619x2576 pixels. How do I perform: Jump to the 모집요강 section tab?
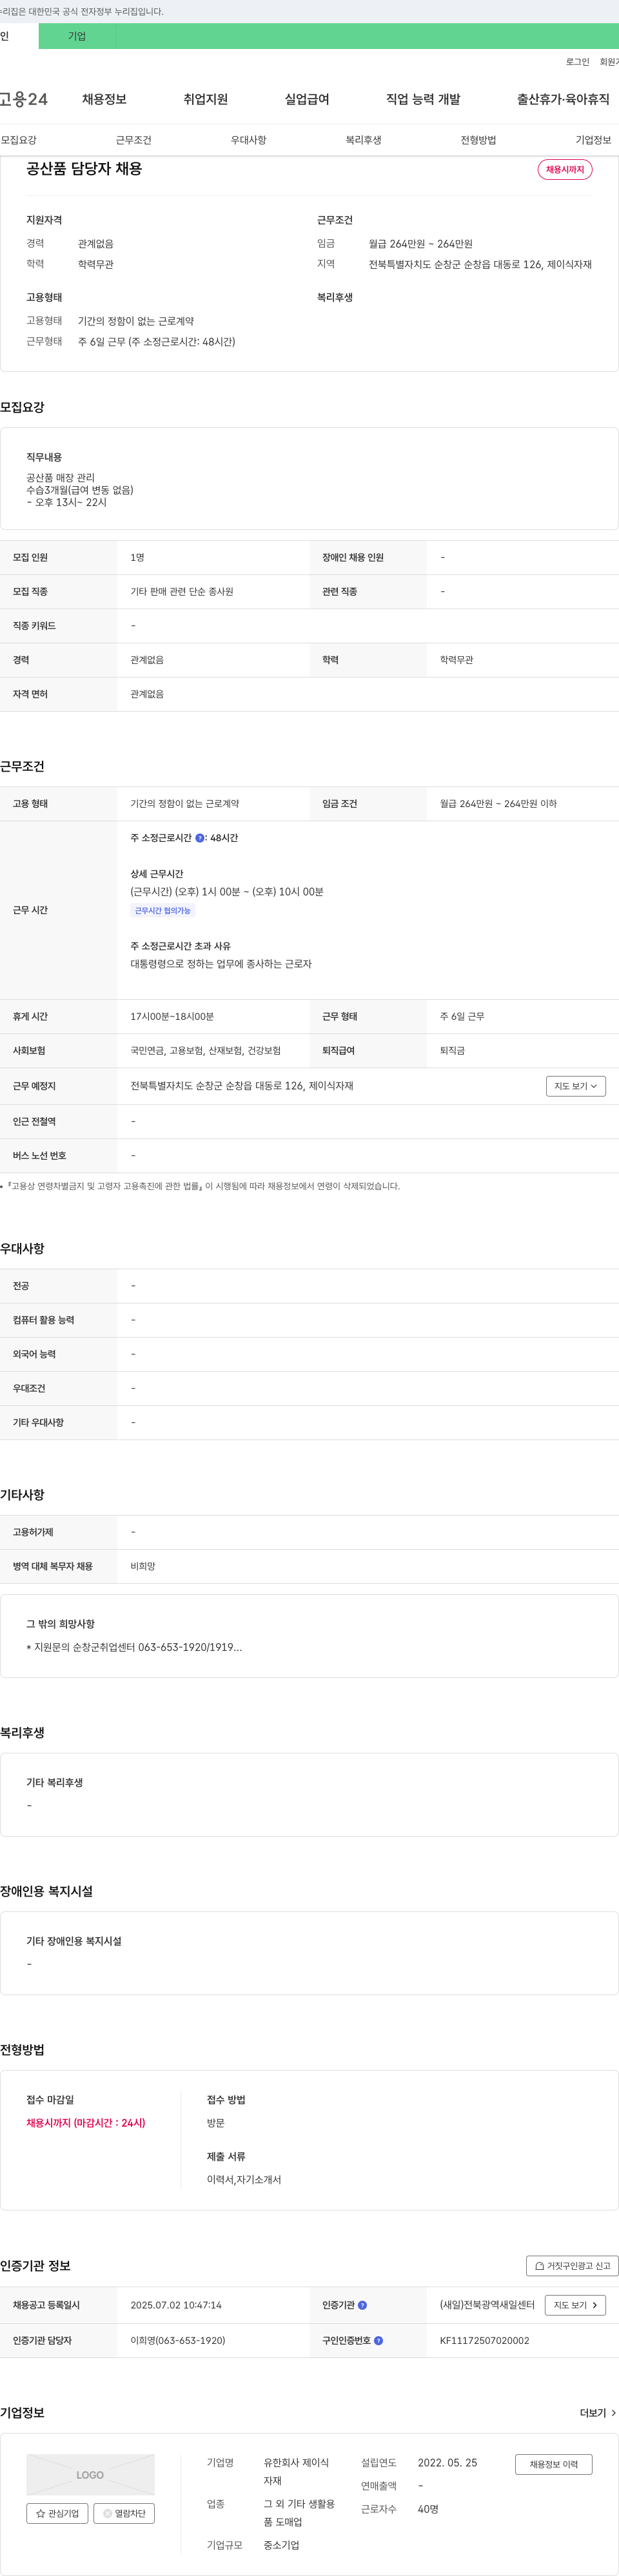18,140
